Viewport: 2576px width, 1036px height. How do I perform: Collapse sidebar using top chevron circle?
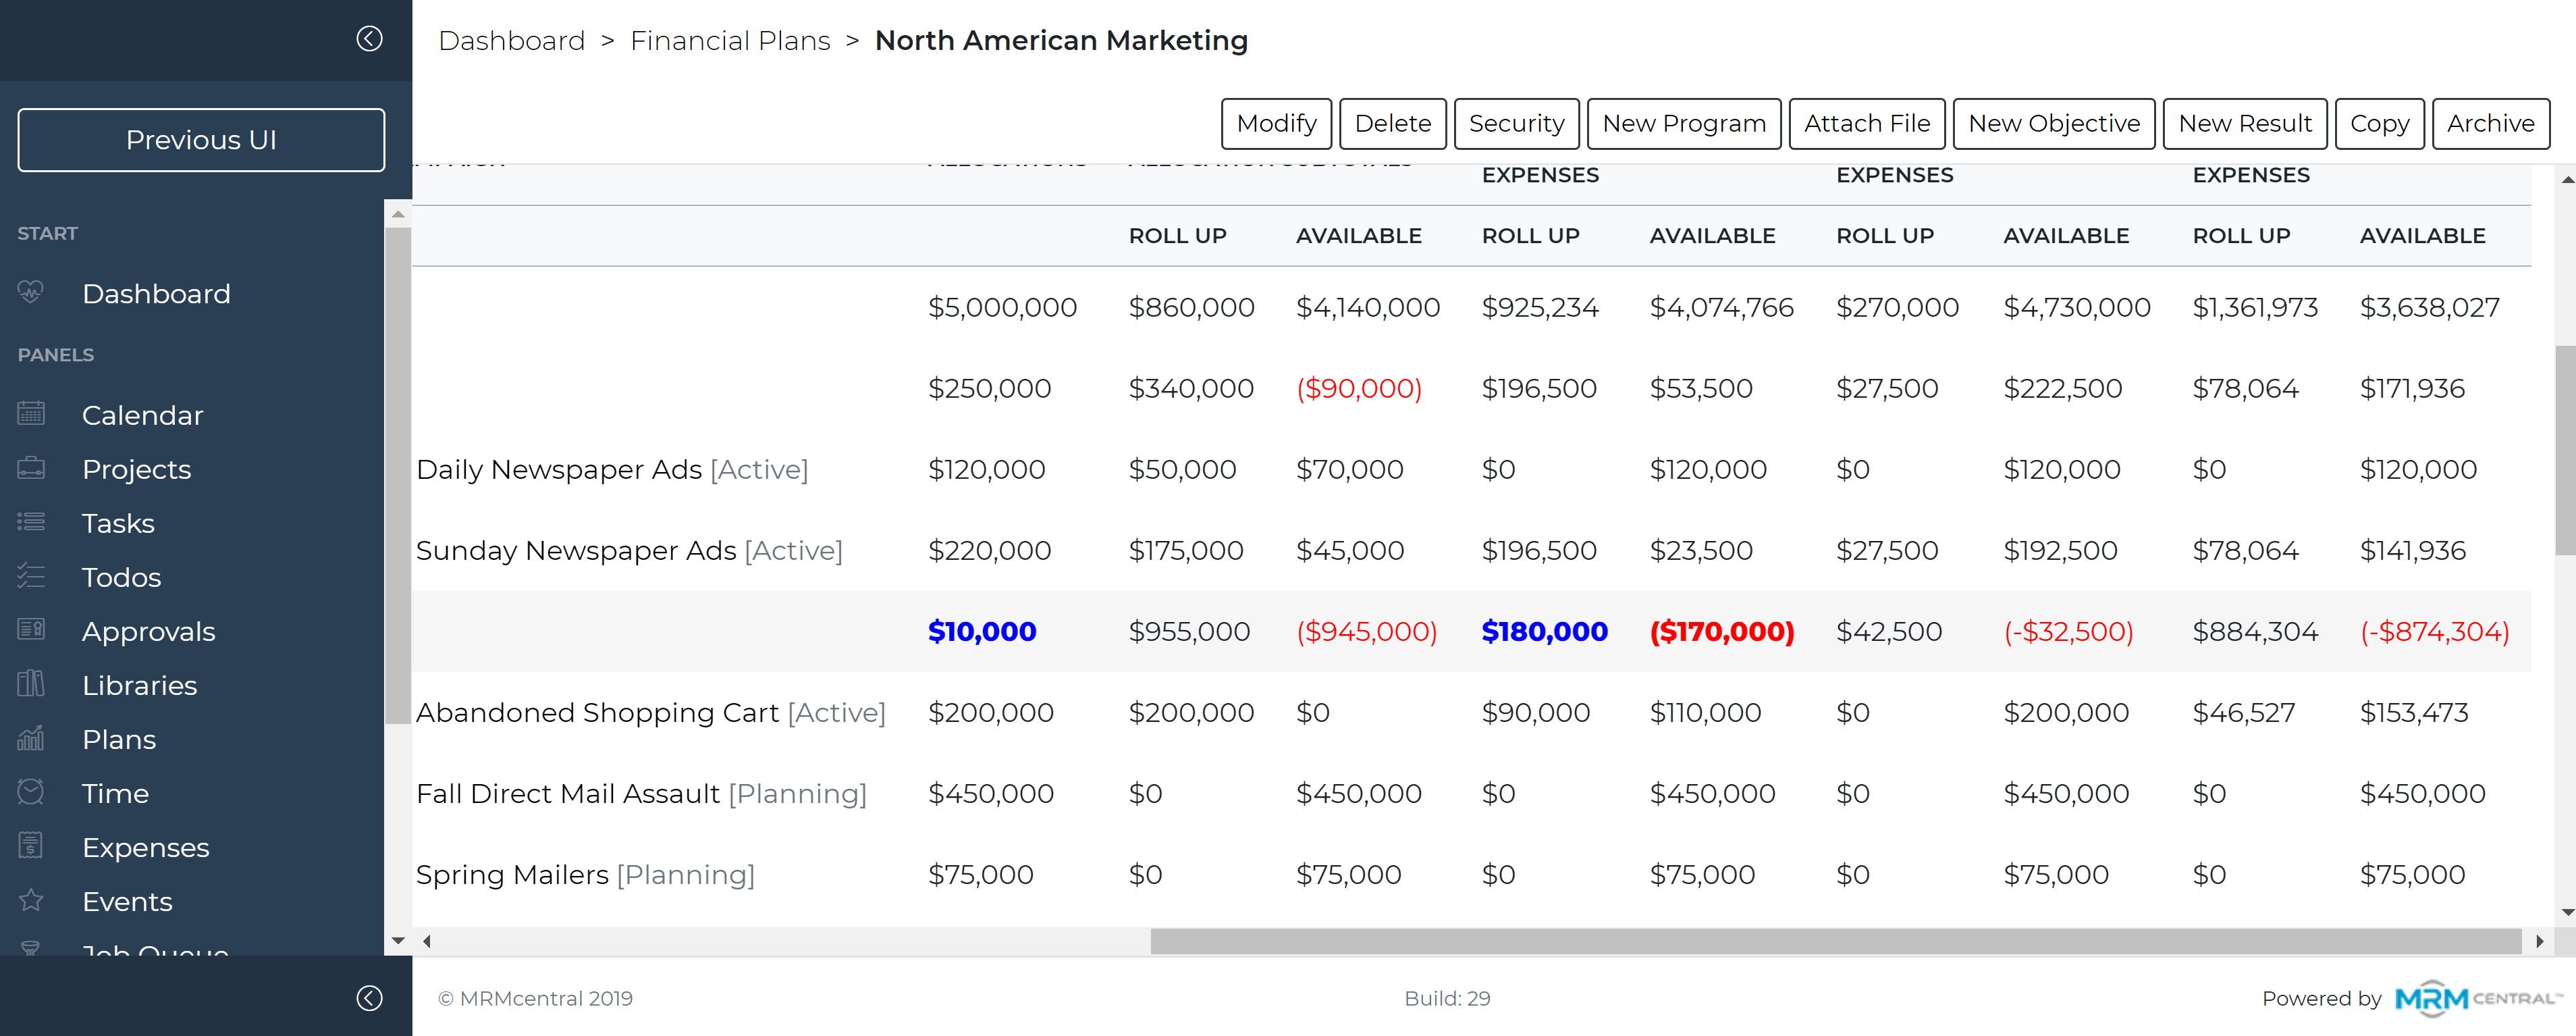(369, 39)
